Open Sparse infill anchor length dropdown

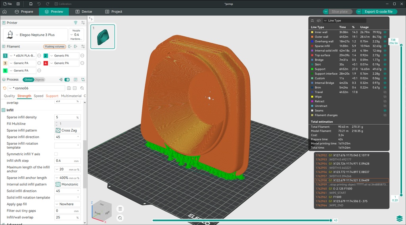click(x=67, y=178)
